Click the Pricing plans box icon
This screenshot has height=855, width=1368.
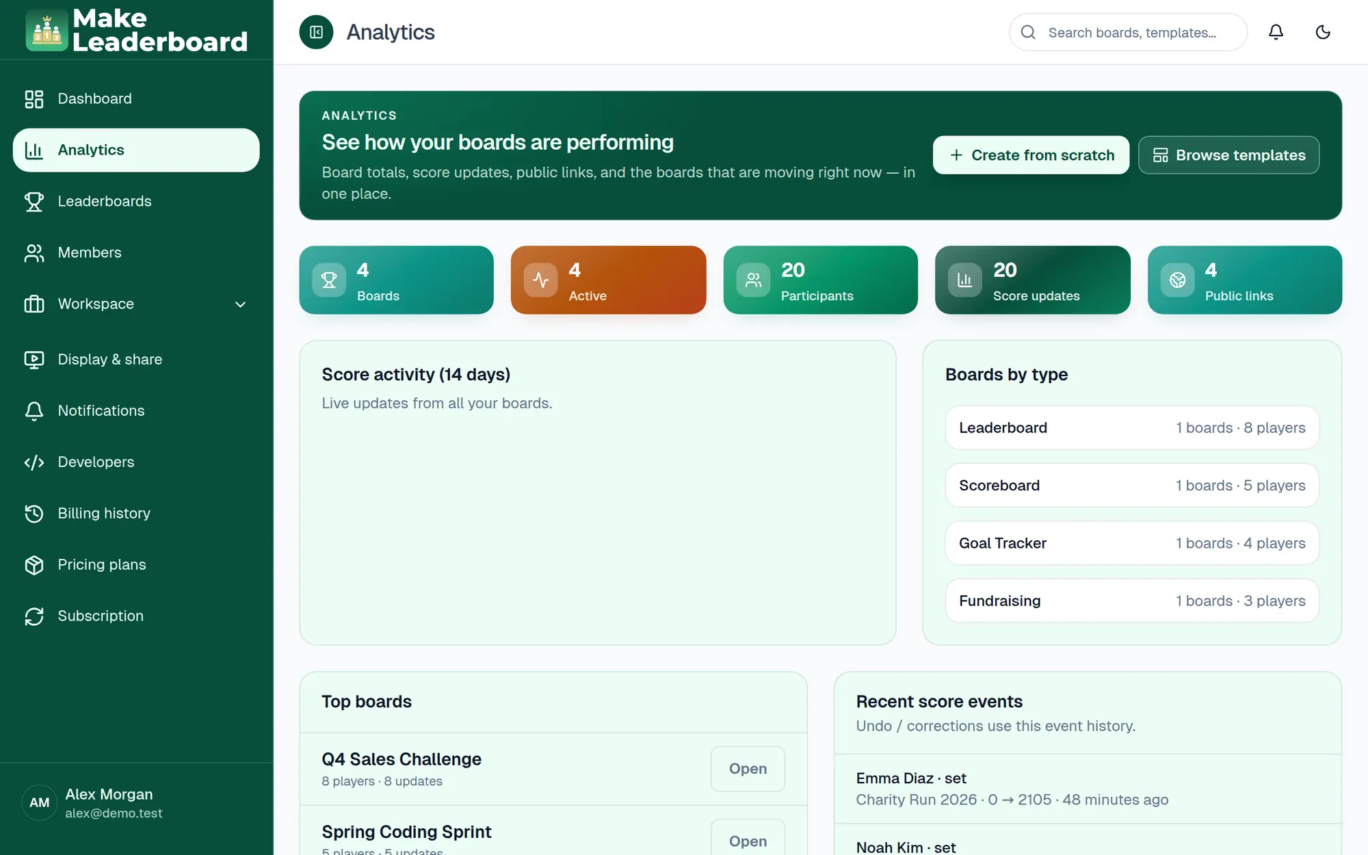(34, 565)
